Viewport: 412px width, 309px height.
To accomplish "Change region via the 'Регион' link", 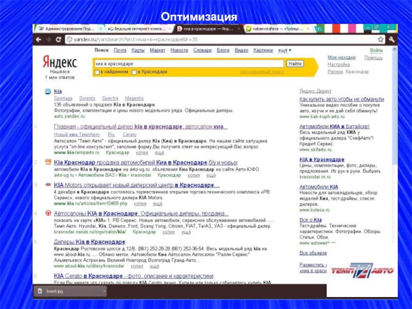I will pyautogui.click(x=335, y=72).
